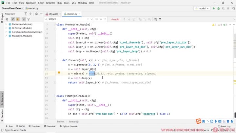Click the yellow lightbulb quick-fix icon
This screenshot has height=133, width=236.
click(59, 73)
